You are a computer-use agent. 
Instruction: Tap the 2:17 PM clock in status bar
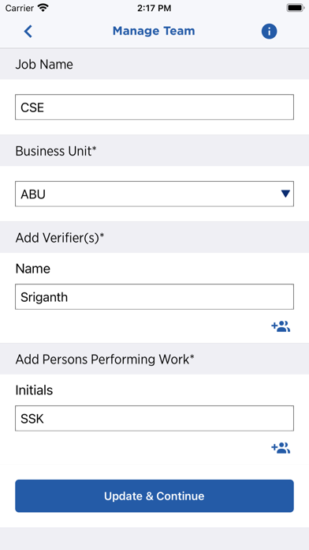tap(154, 8)
